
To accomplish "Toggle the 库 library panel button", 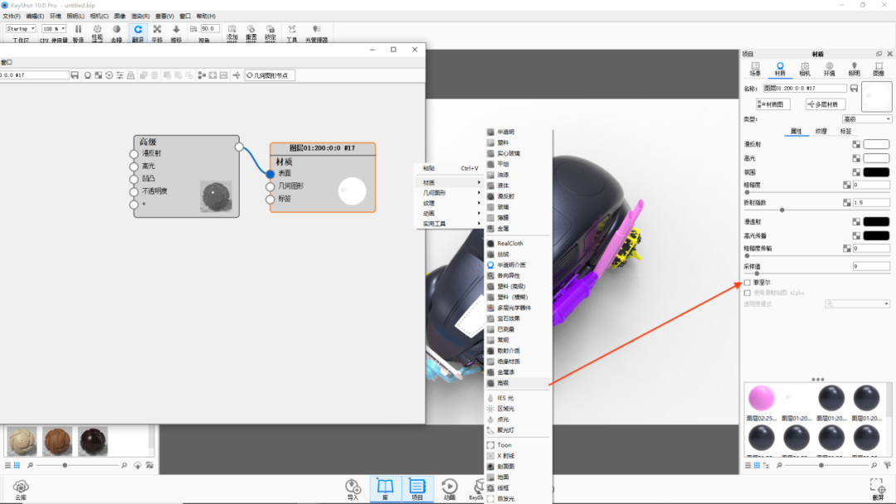I will click(385, 488).
